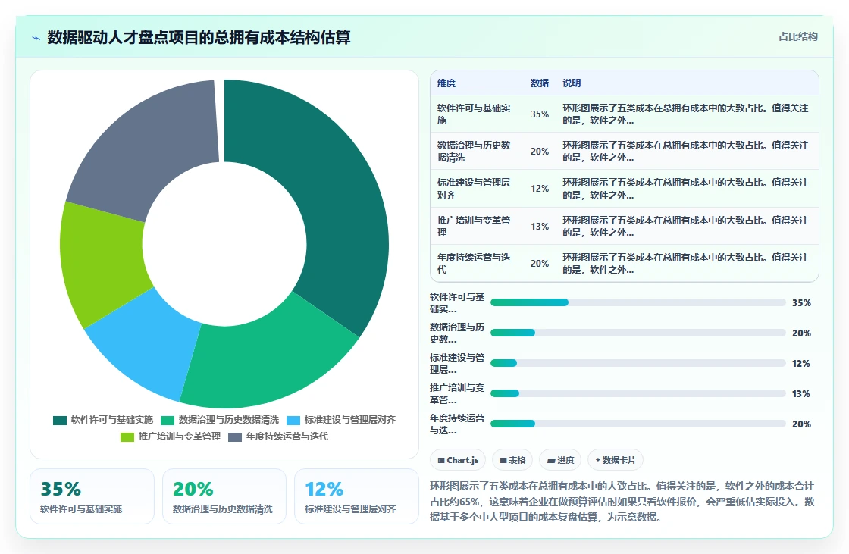Image resolution: width=849 pixels, height=554 pixels.
Task: Click the 数据 column header
Action: pos(539,83)
